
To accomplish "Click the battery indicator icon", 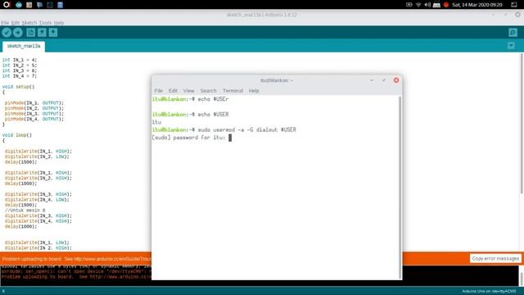I will [409, 5].
